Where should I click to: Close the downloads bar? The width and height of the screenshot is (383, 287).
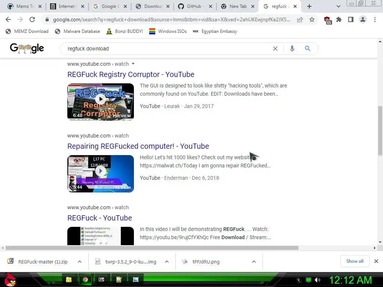click(x=376, y=261)
